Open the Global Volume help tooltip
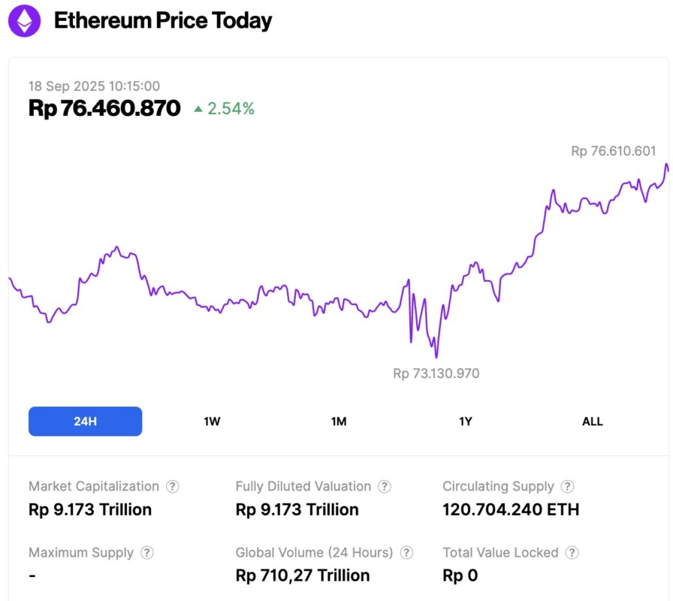This screenshot has height=601, width=673. tap(407, 552)
